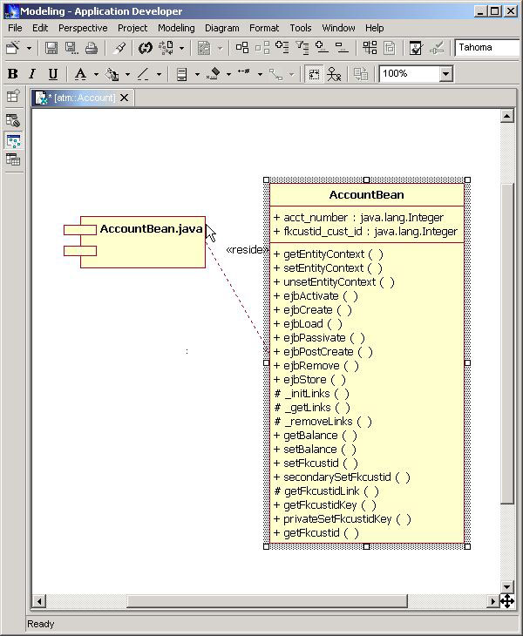The image size is (523, 636).
Task: Click the «reside» dependency label
Action: click(247, 249)
